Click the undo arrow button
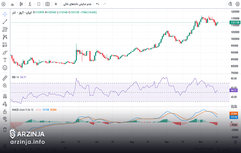 [x=98, y=4]
